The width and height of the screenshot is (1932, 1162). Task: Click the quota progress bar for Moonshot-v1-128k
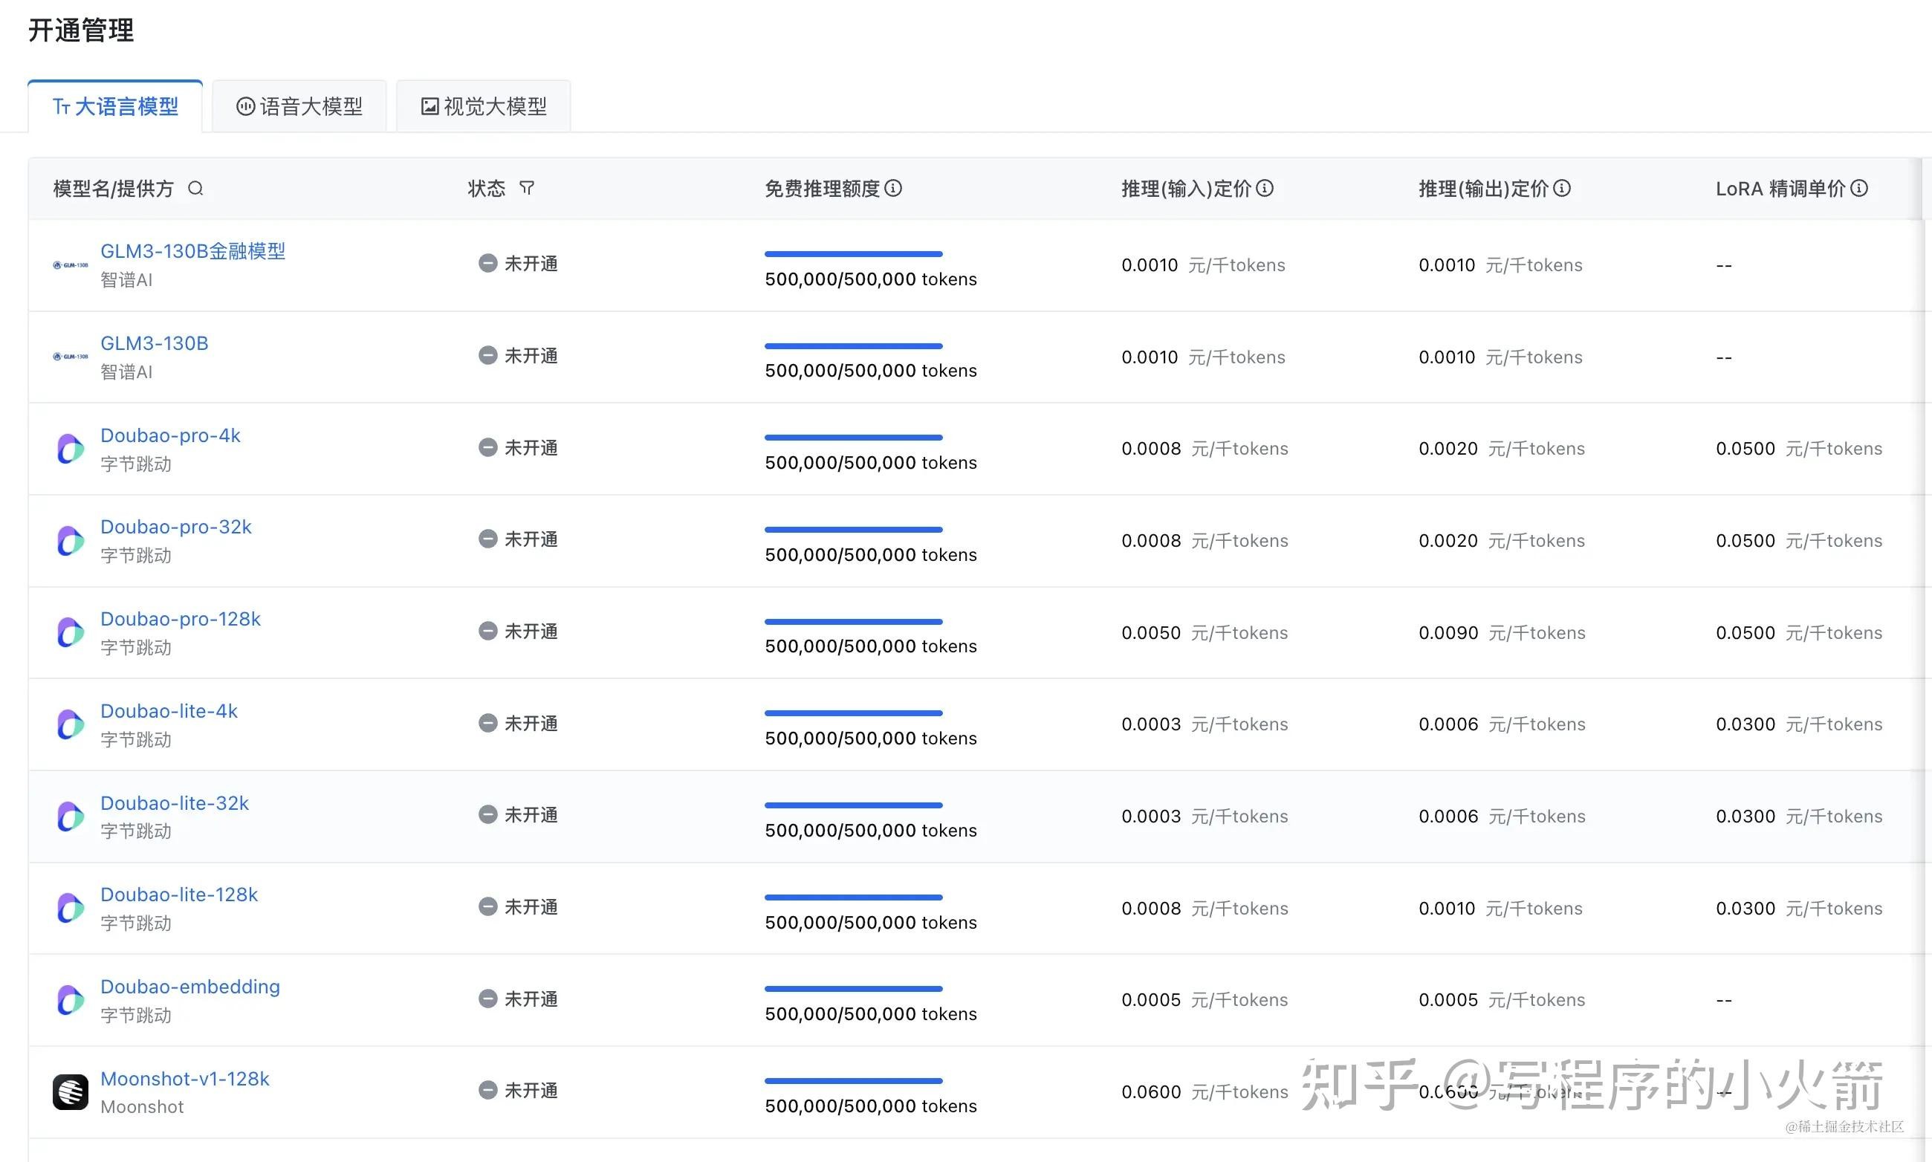pyautogui.click(x=854, y=1081)
